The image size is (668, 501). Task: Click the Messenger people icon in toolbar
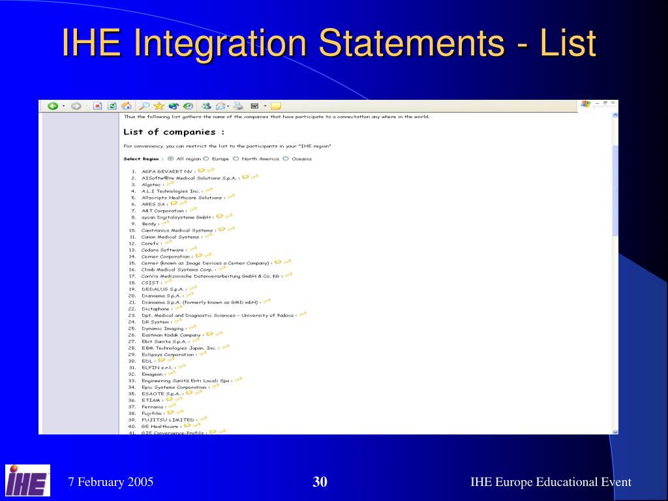click(x=206, y=106)
